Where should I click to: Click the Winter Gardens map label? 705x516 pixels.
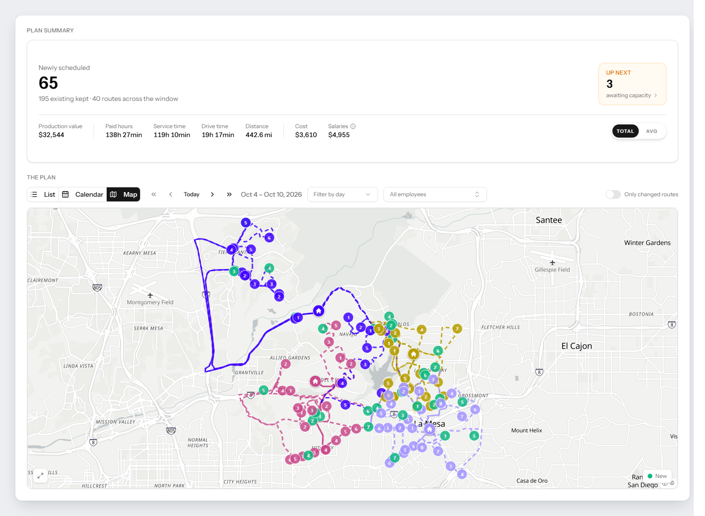pos(647,243)
